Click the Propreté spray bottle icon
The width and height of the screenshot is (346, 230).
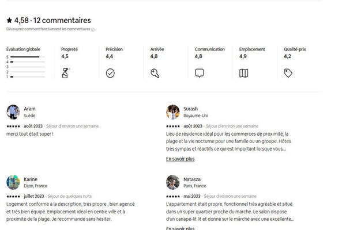[65, 73]
